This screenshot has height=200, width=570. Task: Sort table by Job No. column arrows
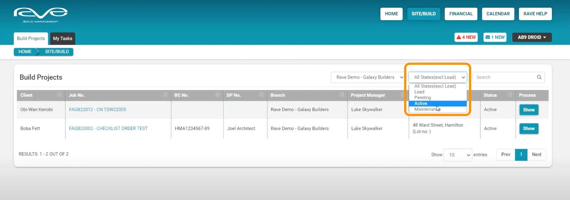(x=165, y=95)
